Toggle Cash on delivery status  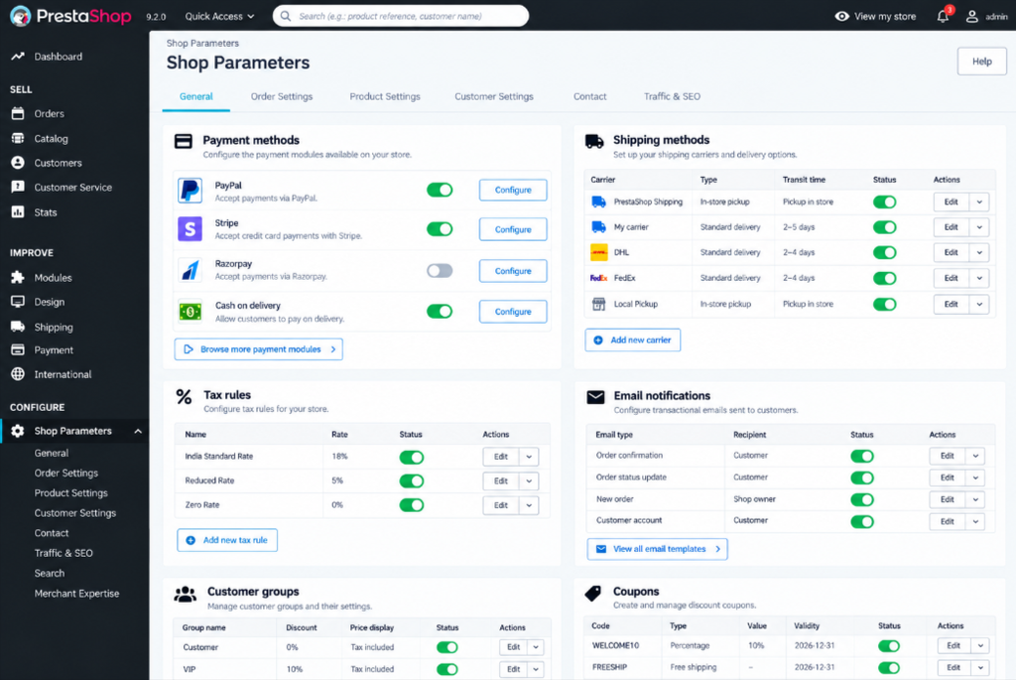(440, 311)
